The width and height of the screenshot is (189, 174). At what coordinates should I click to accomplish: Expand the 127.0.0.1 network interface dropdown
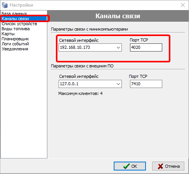(x=118, y=84)
